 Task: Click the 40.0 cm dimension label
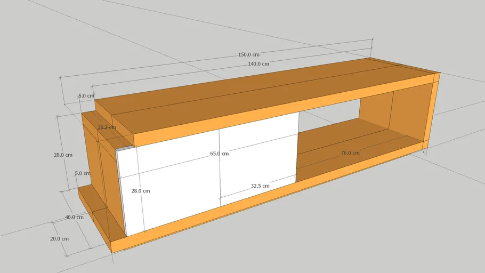[x=74, y=217]
